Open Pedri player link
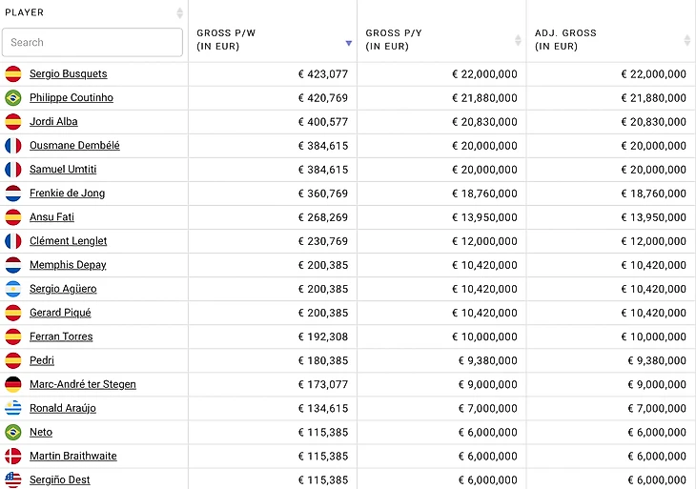The image size is (696, 489). [x=42, y=360]
